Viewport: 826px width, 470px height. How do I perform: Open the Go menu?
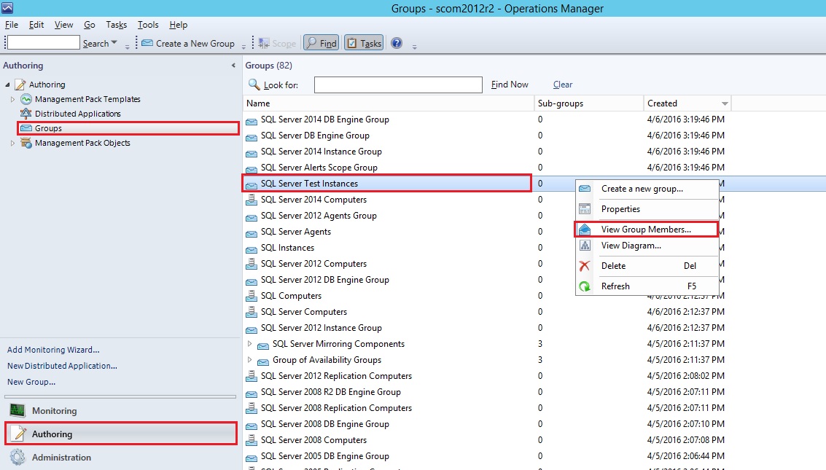click(90, 25)
